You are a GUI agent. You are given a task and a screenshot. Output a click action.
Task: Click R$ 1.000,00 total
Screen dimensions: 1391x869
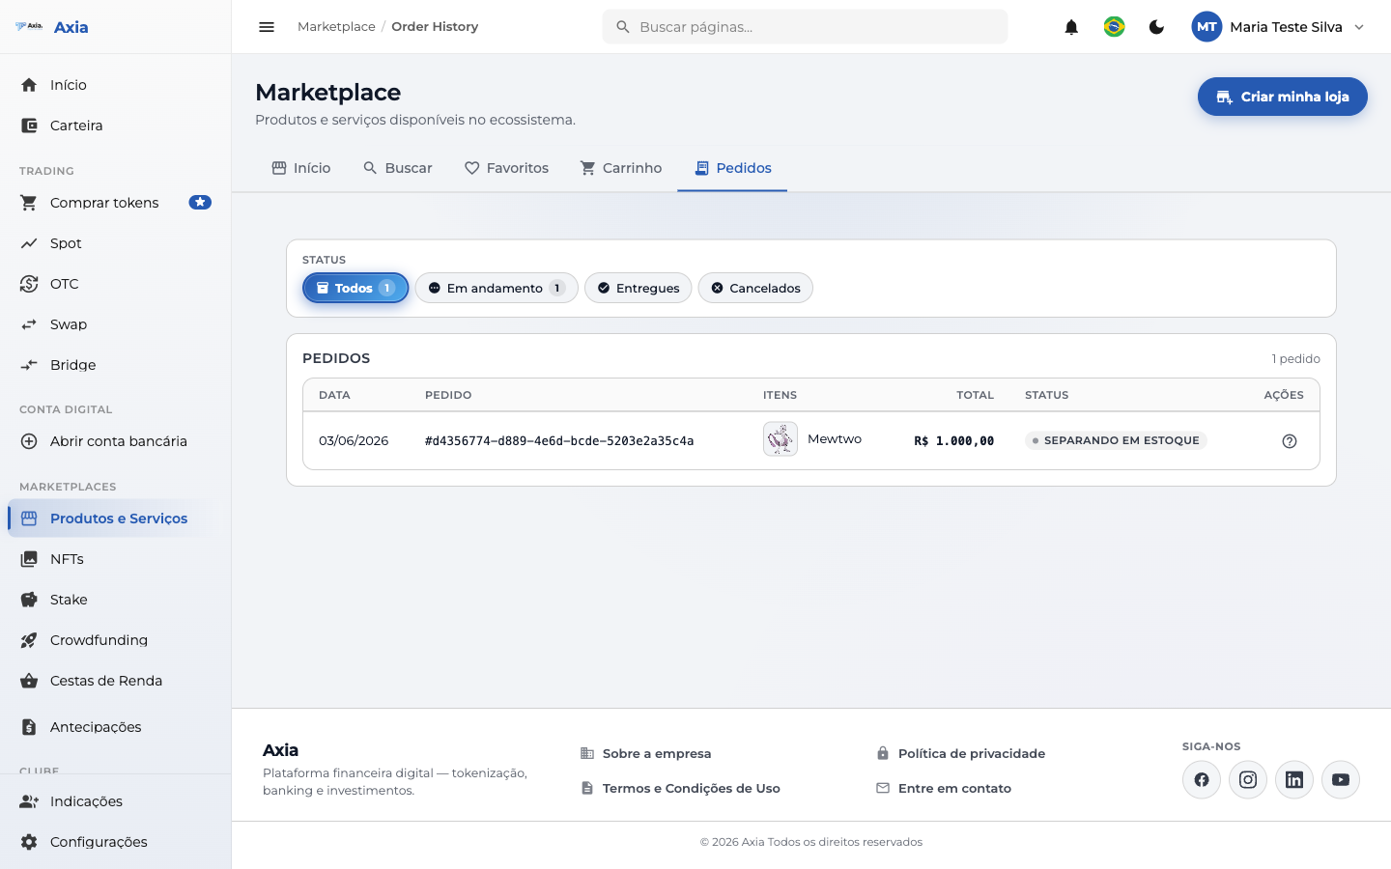point(953,441)
